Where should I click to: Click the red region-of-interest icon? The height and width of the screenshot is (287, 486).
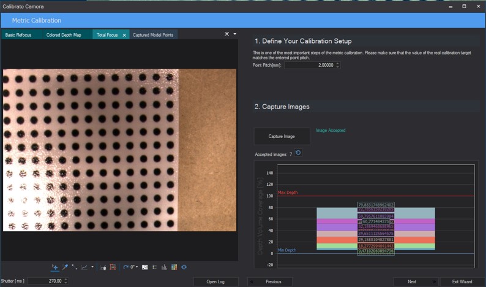point(113,267)
